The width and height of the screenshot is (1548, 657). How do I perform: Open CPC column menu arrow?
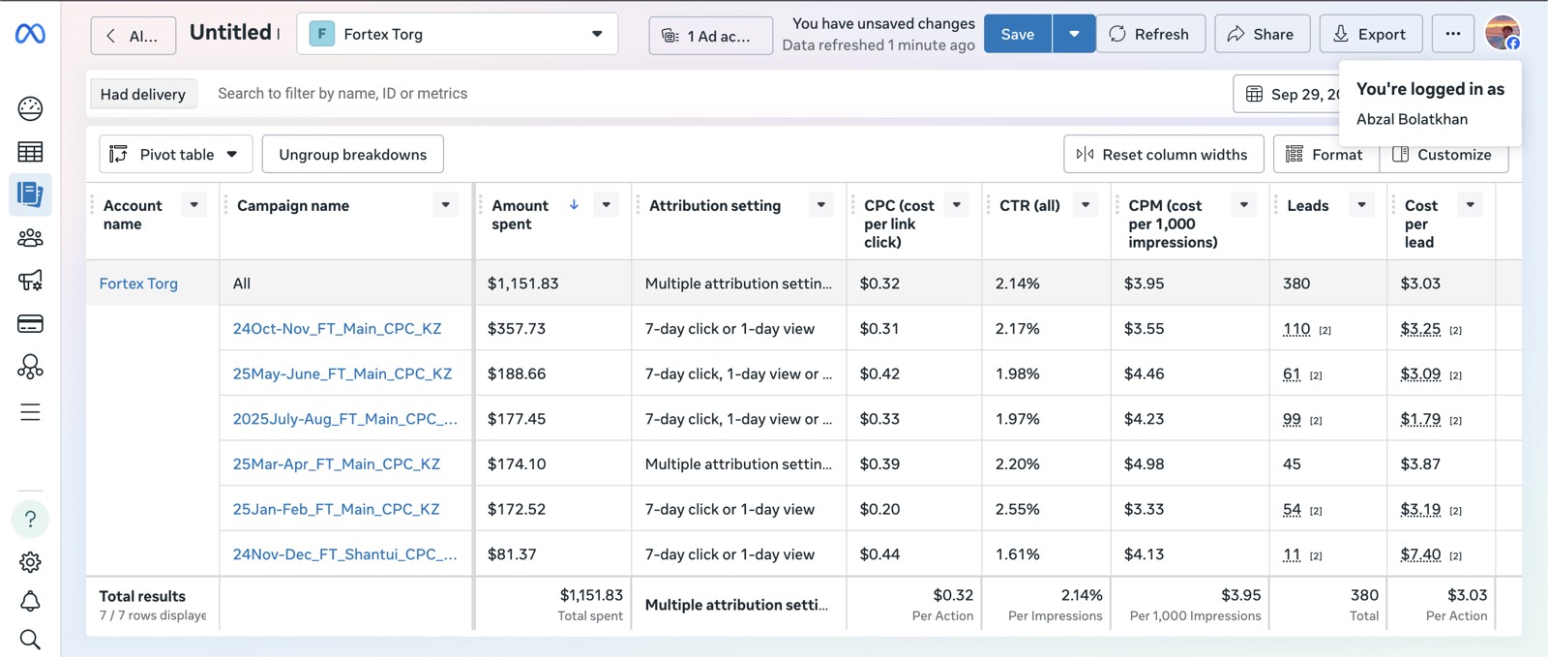(x=956, y=205)
